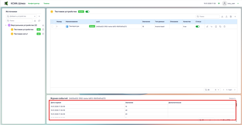Click the Поиск field above the tags table
The image size is (242, 125).
click(208, 17)
